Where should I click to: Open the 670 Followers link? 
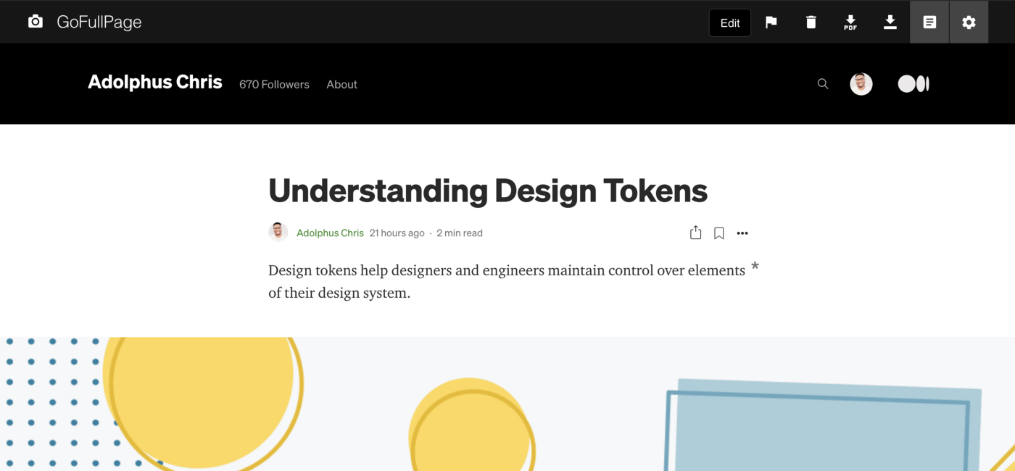click(x=274, y=85)
